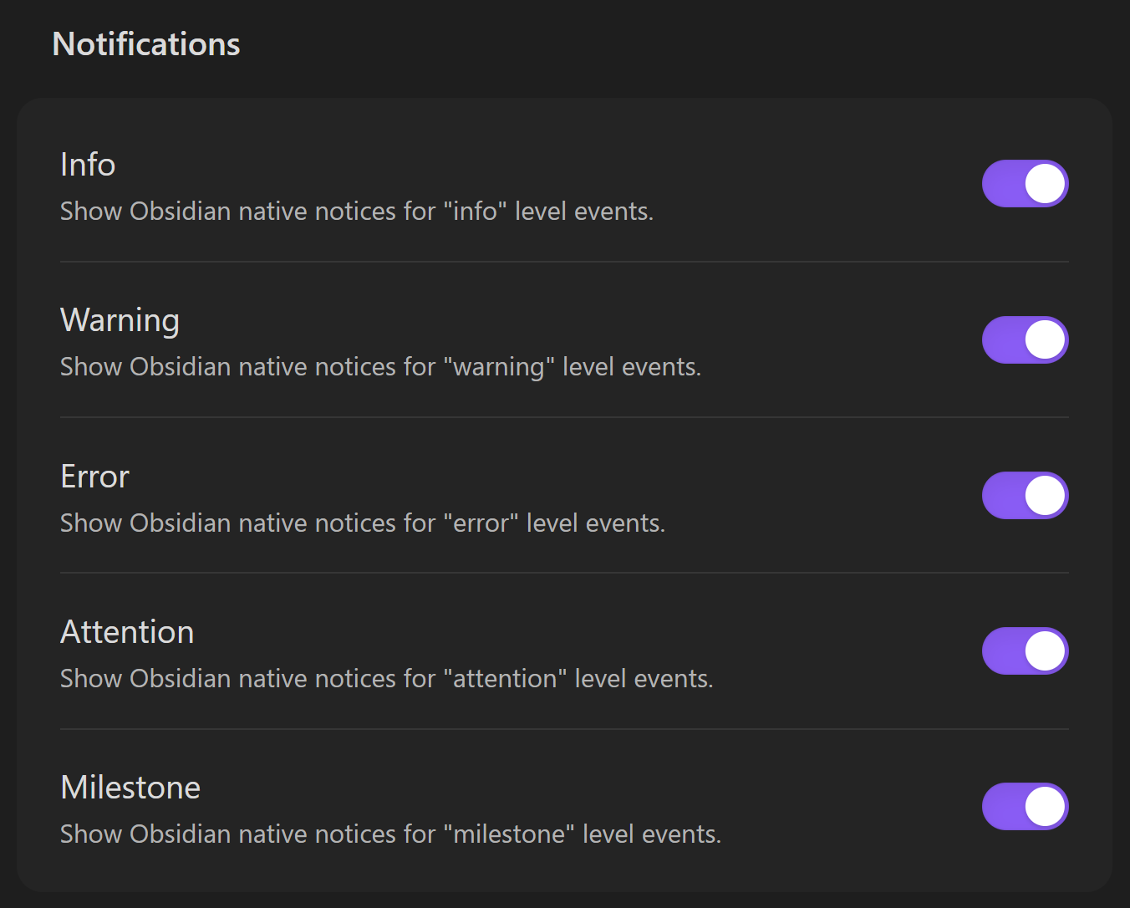Click the Notifications section heading
This screenshot has width=1130, height=908.
point(146,44)
